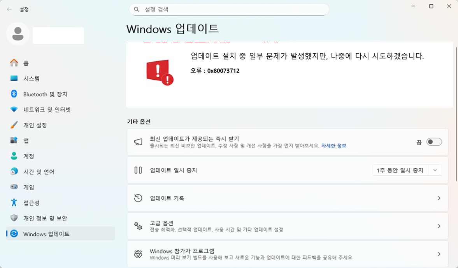The height and width of the screenshot is (268, 458).
Task: Open the 1주 동안 일시 중지 dropdown arrow
Action: (435, 170)
